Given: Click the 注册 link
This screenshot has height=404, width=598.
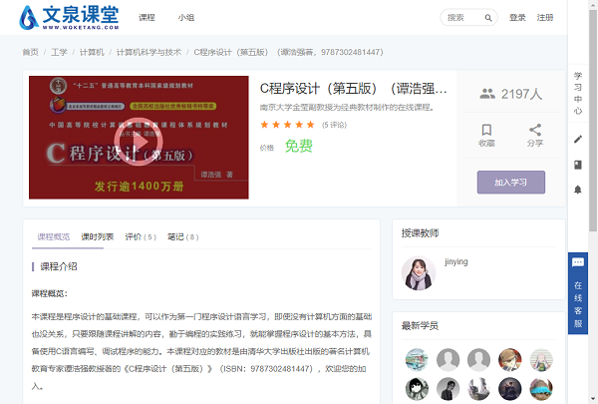Looking at the screenshot, I should pyautogui.click(x=545, y=18).
